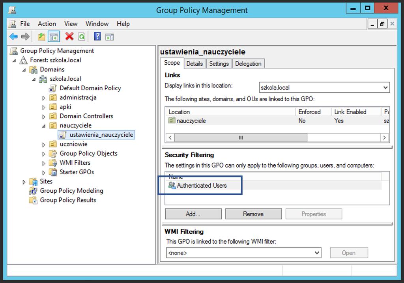Switch to the Settings tab

(219, 63)
